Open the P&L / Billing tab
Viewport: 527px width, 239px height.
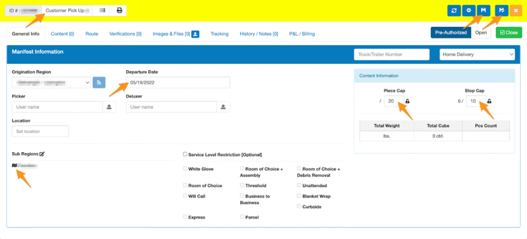302,34
